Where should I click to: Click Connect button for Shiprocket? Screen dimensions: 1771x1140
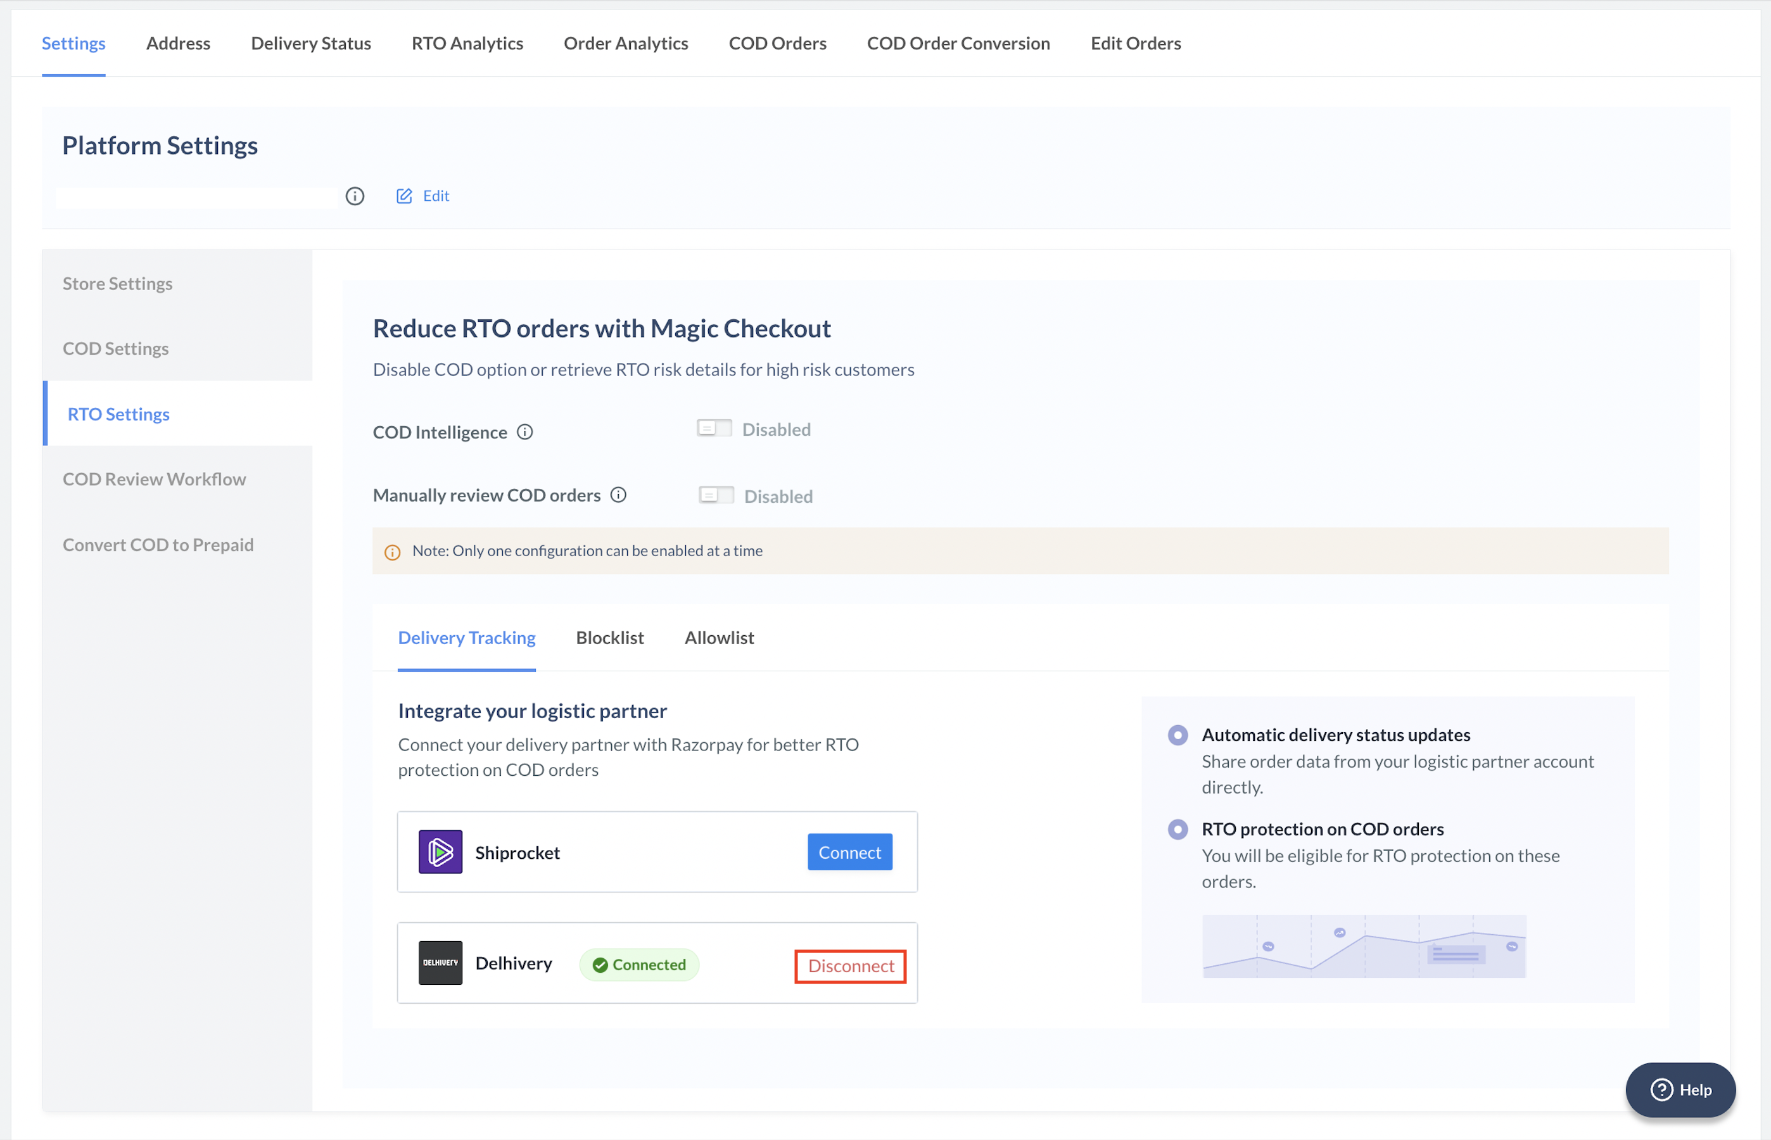pos(849,851)
